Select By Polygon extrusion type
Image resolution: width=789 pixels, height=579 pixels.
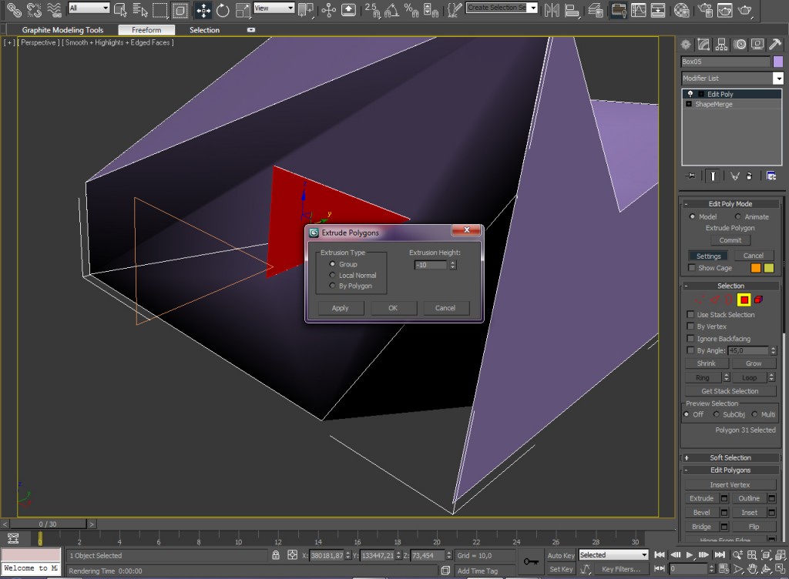332,286
